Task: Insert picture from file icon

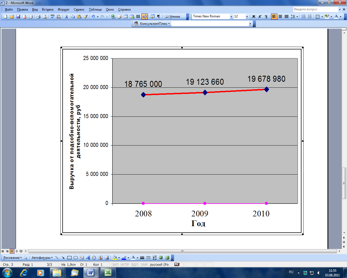Action: coord(107,258)
